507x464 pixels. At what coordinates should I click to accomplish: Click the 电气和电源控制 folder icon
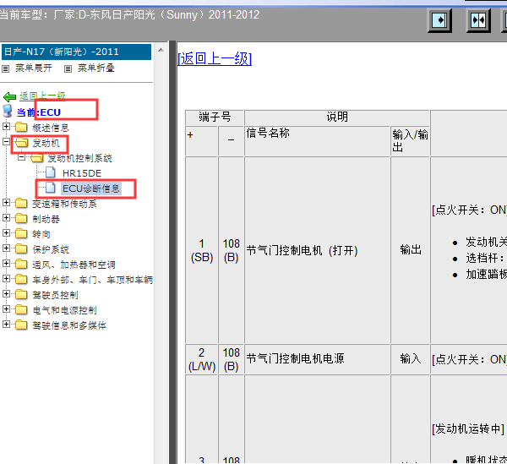coord(21,310)
